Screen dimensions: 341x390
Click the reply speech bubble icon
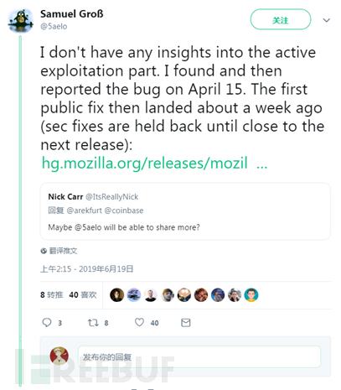(x=47, y=322)
